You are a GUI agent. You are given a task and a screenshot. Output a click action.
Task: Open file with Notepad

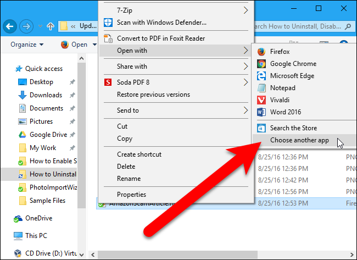[304, 88]
